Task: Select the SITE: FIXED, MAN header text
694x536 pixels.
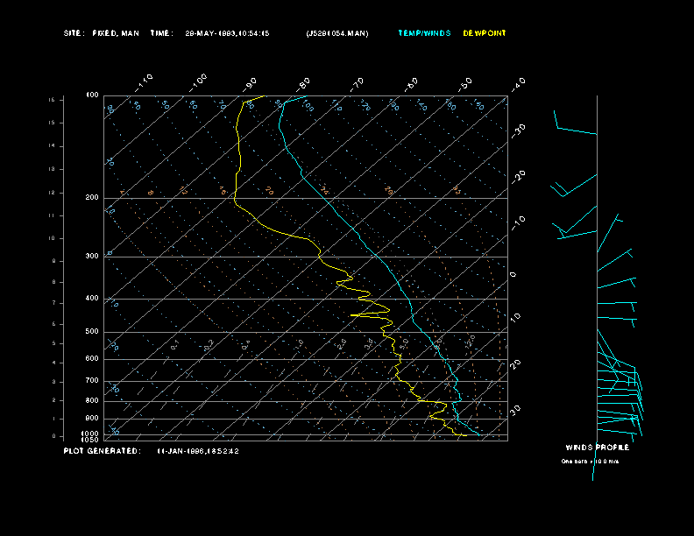Action: [x=102, y=33]
